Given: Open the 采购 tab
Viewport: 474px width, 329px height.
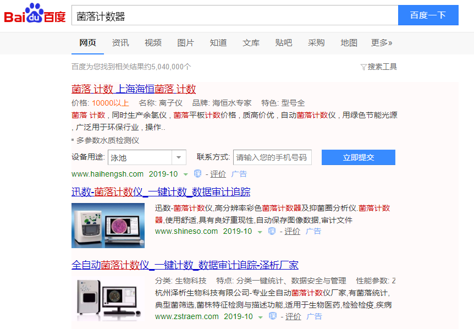Looking at the screenshot, I should [x=316, y=43].
